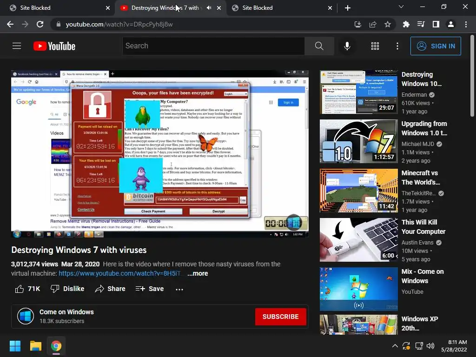Viewport: 476px width, 357px height.
Task: Open Chrome profile icon
Action: point(451,24)
